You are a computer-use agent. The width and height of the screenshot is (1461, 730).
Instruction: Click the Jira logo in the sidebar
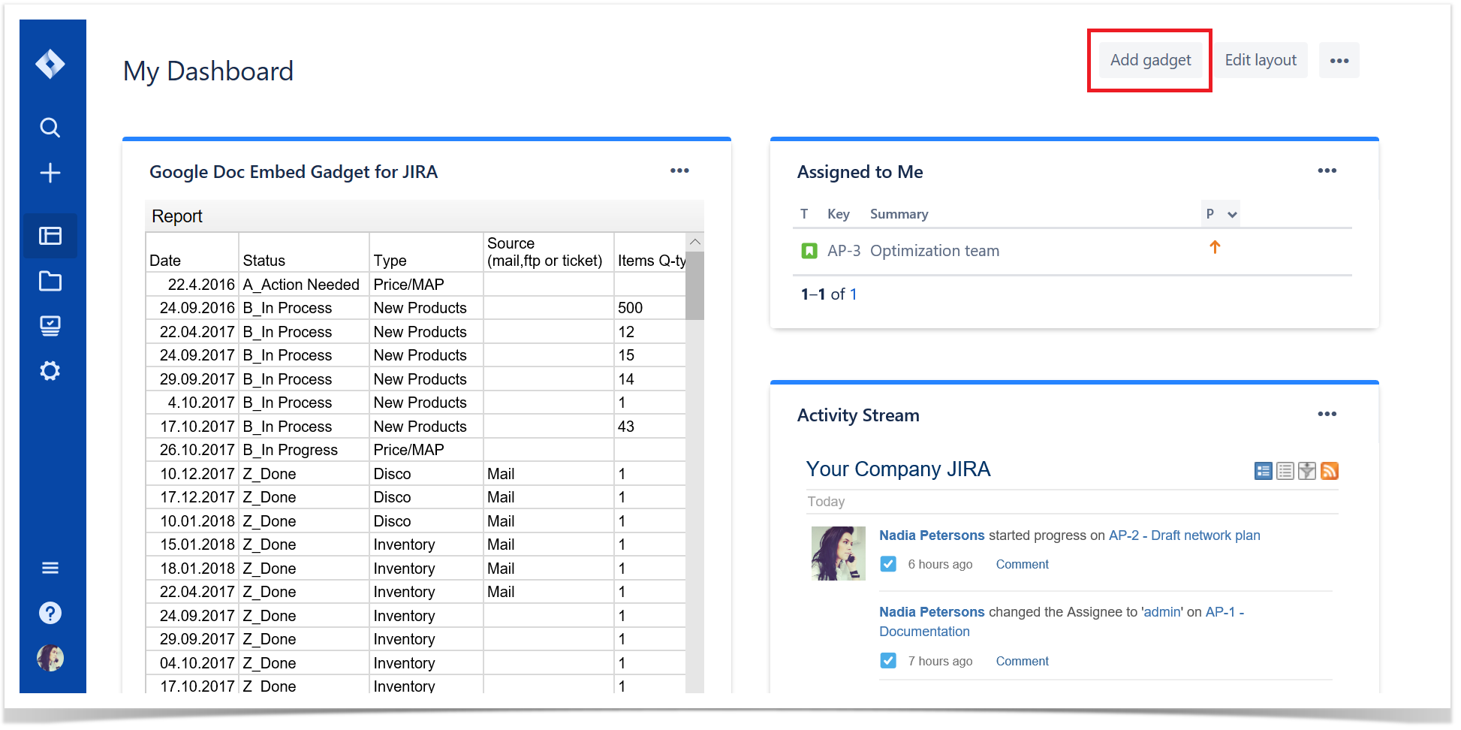click(50, 64)
